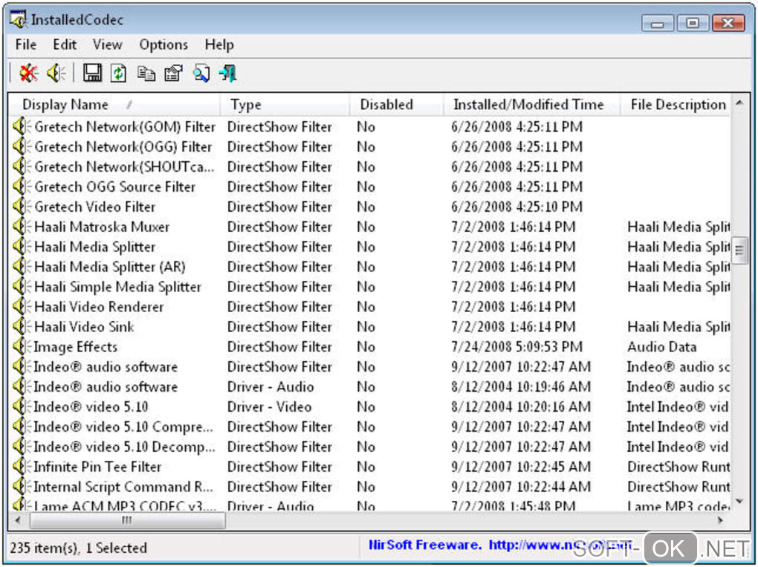Click the Find magnifier toolbar icon
This screenshot has height=567, width=758.
(201, 74)
